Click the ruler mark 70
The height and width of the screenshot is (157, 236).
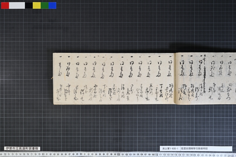point(5,154)
